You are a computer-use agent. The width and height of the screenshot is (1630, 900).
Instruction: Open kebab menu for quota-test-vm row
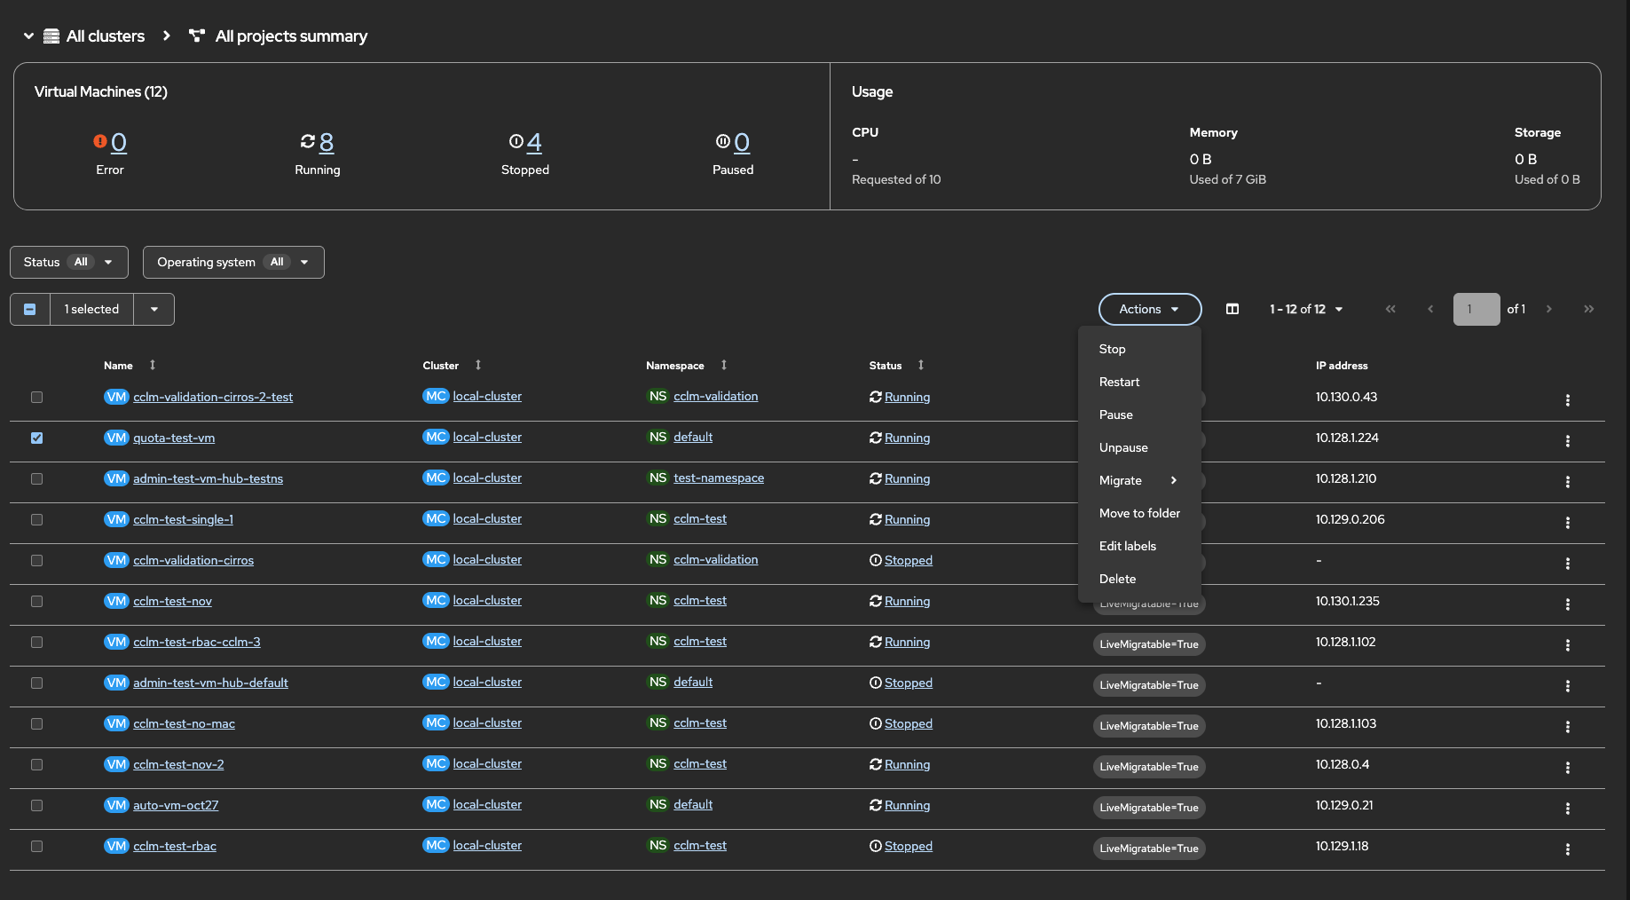pos(1567,441)
